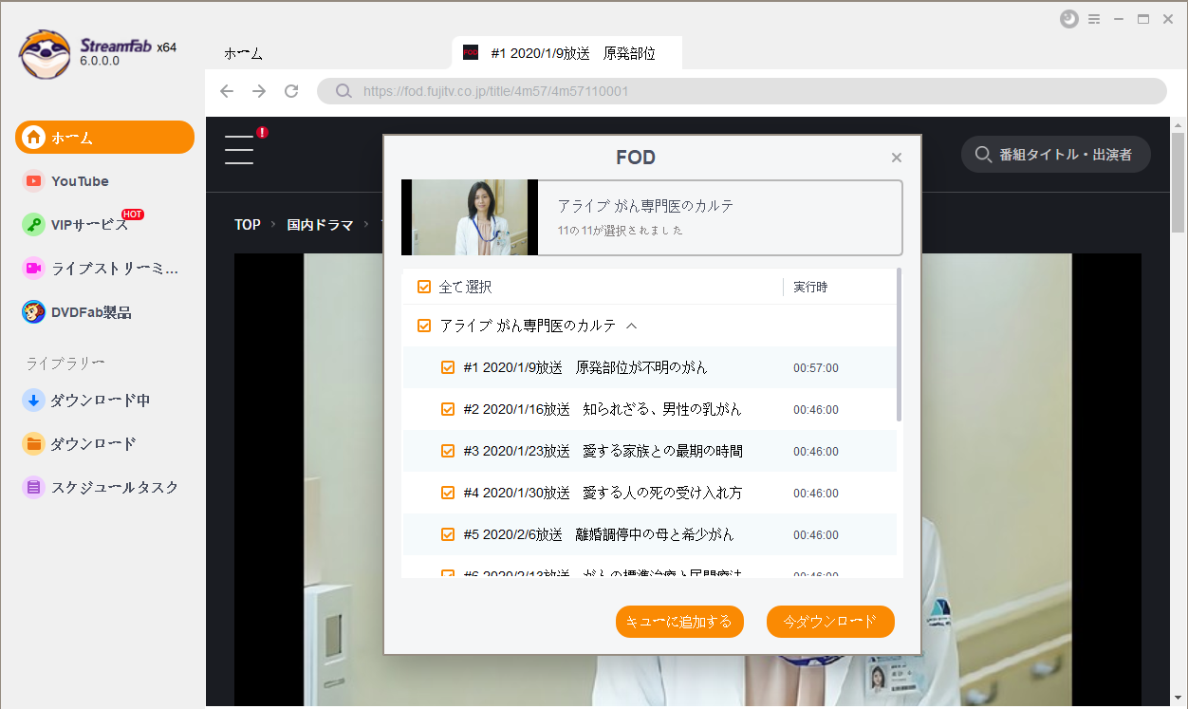1188x709 pixels.
Task: Search FOD program titles and performers
Action: (x=1056, y=155)
